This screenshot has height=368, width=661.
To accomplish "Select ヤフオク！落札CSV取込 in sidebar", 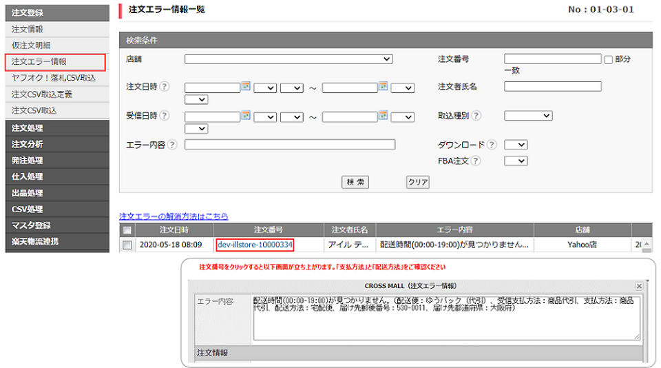I will click(57, 78).
